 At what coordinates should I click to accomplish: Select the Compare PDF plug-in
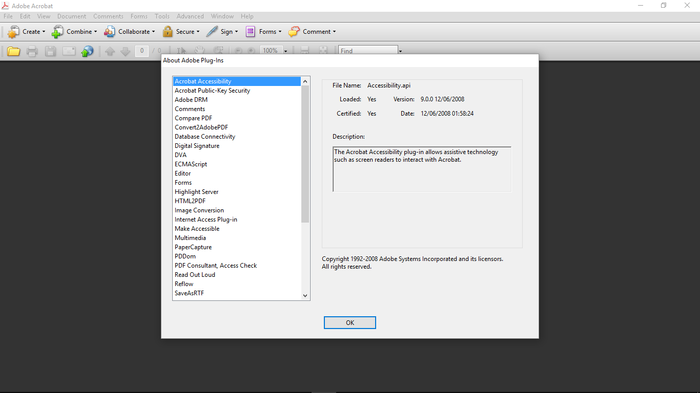coord(237,118)
